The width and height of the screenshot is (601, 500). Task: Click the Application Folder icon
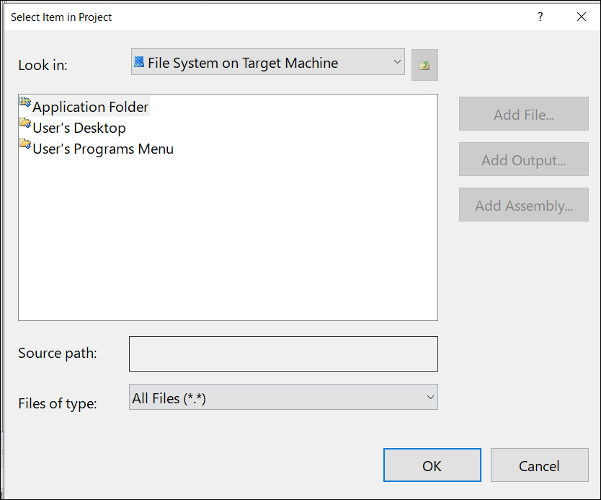coord(25,102)
